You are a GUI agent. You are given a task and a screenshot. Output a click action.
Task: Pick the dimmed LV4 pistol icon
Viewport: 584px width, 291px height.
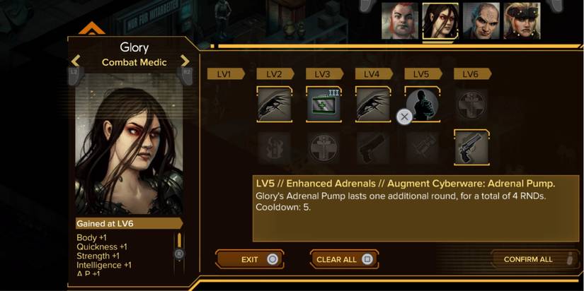click(373, 148)
